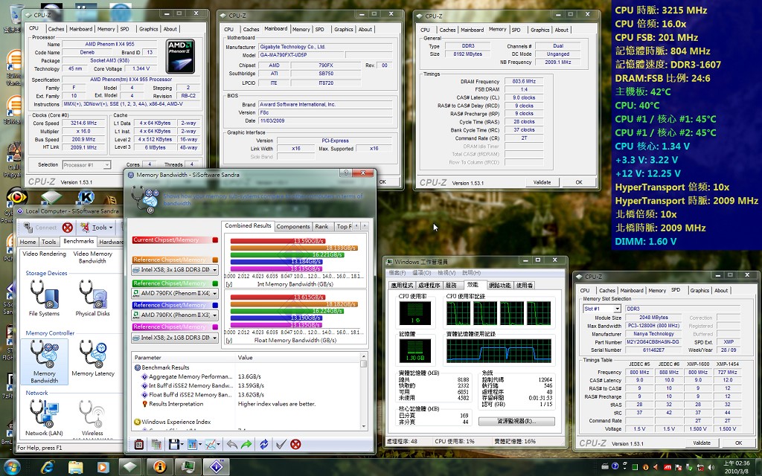Click the line graph icon in bottom toolbar
The height and width of the screenshot is (476, 762).
click(211, 444)
